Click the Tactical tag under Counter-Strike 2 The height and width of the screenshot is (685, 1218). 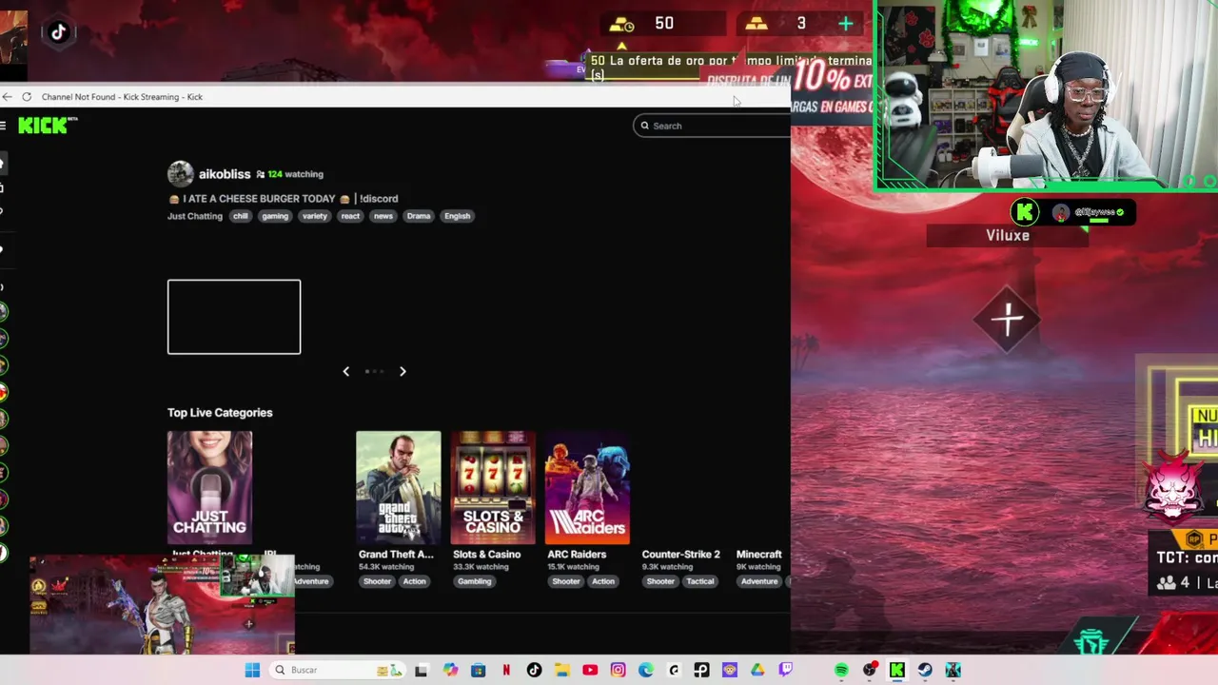(x=700, y=581)
